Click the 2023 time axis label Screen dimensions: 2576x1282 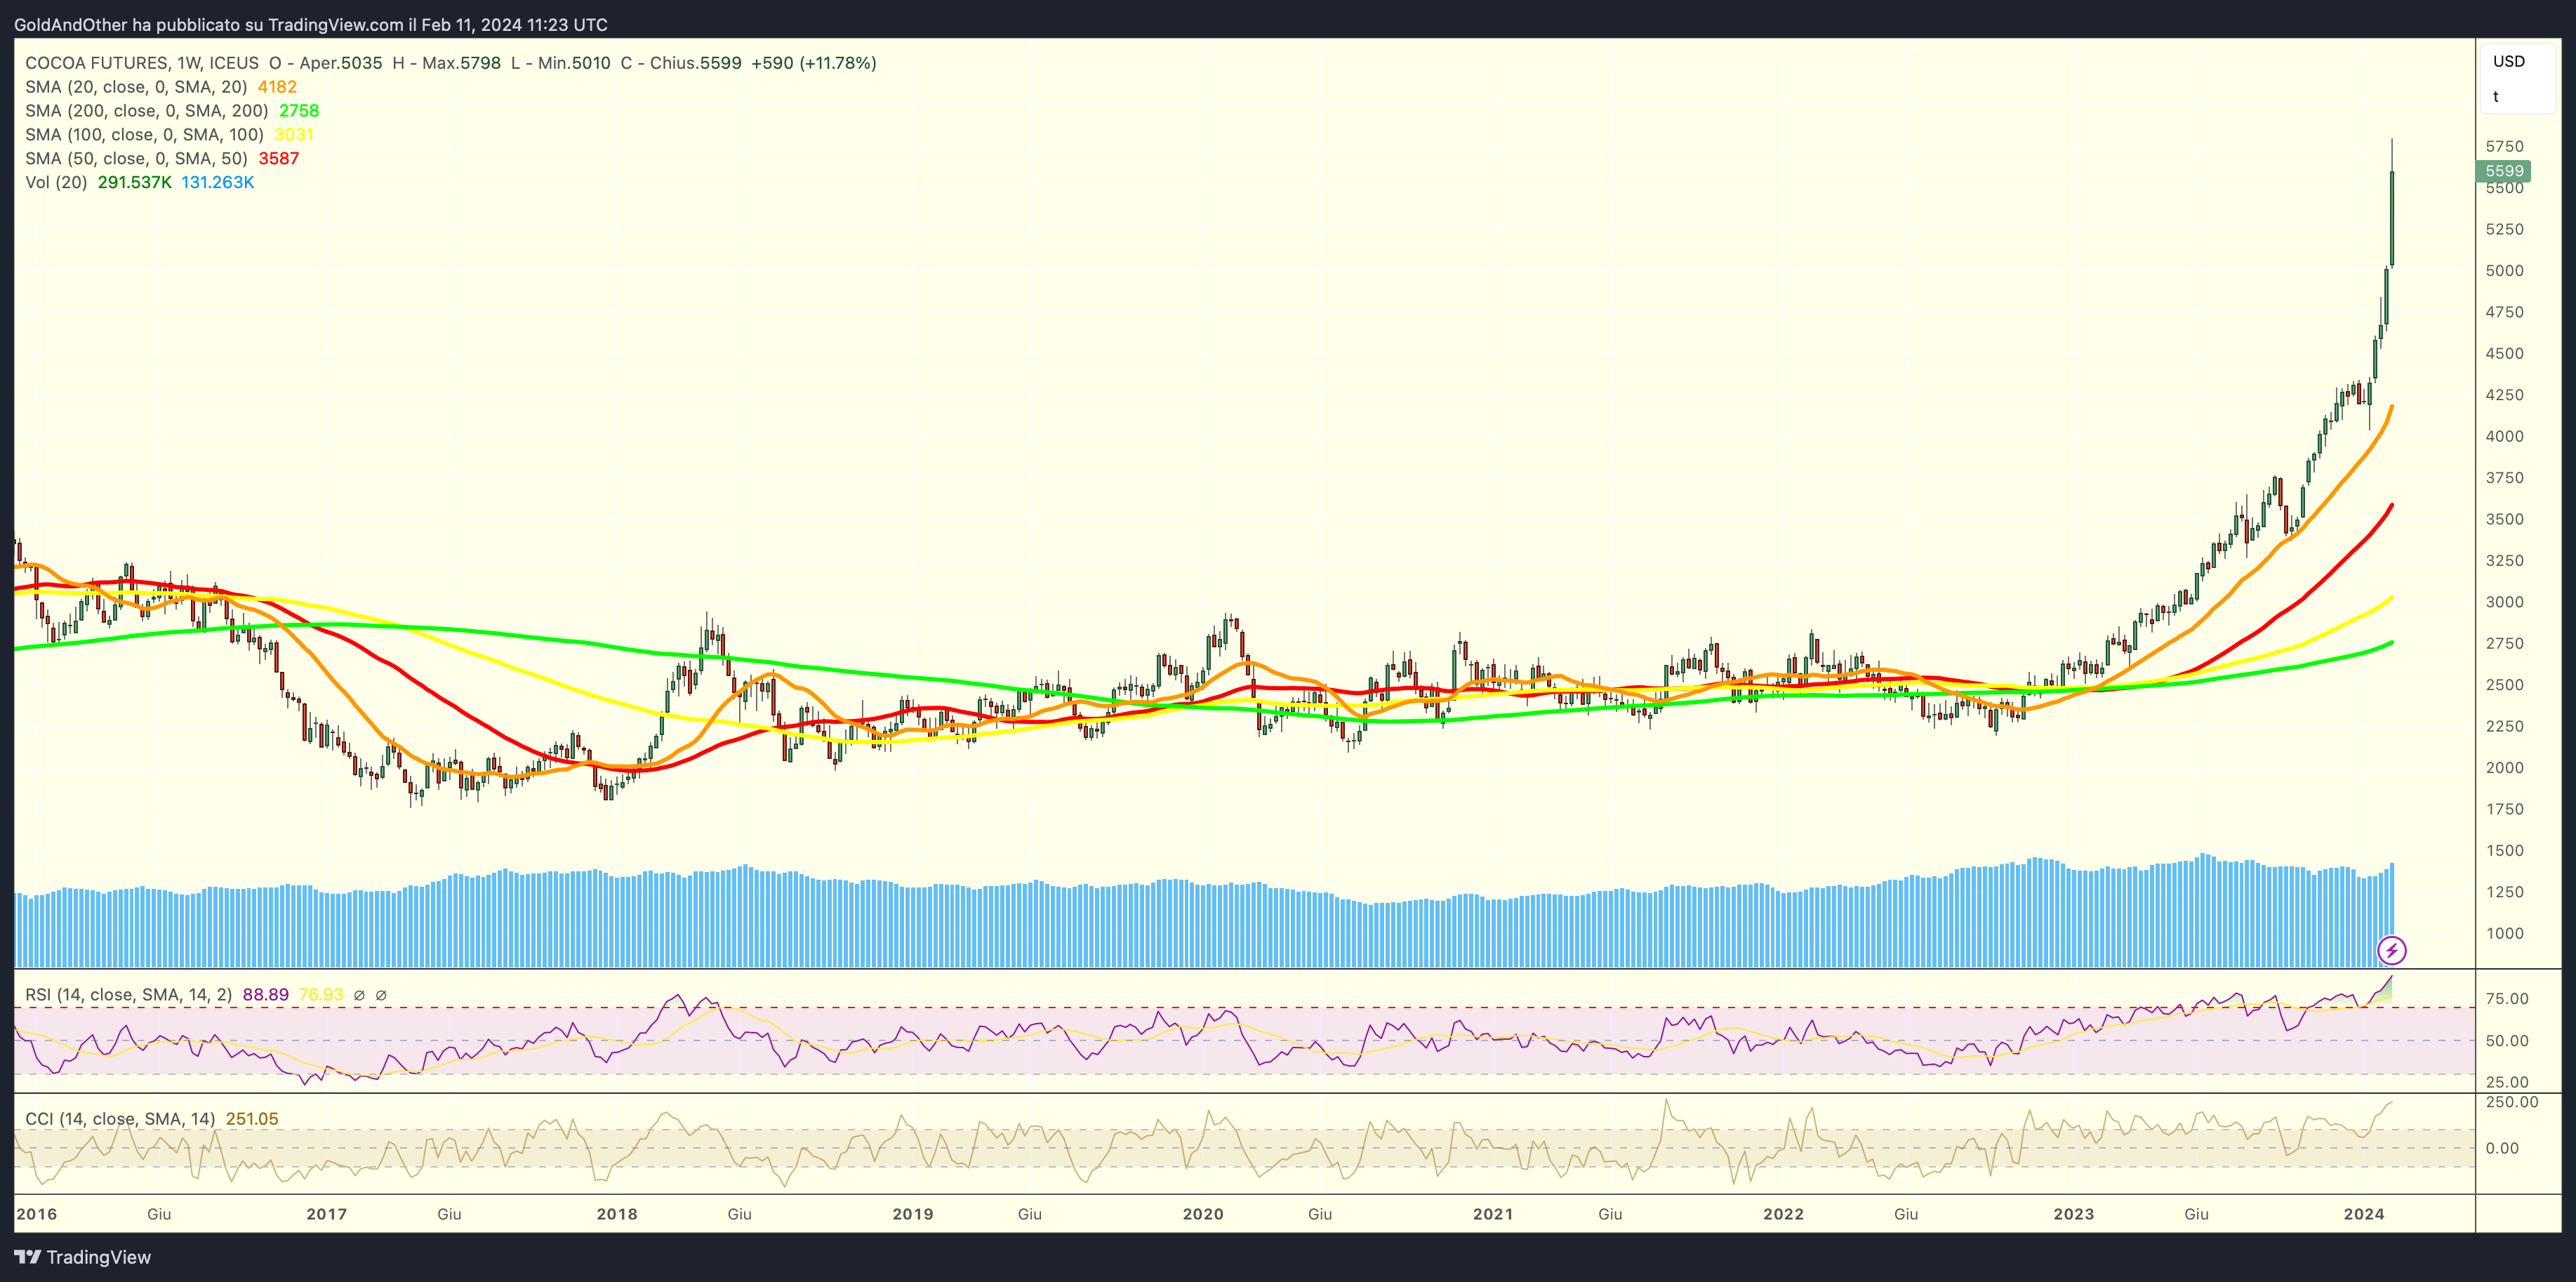click(2074, 1214)
